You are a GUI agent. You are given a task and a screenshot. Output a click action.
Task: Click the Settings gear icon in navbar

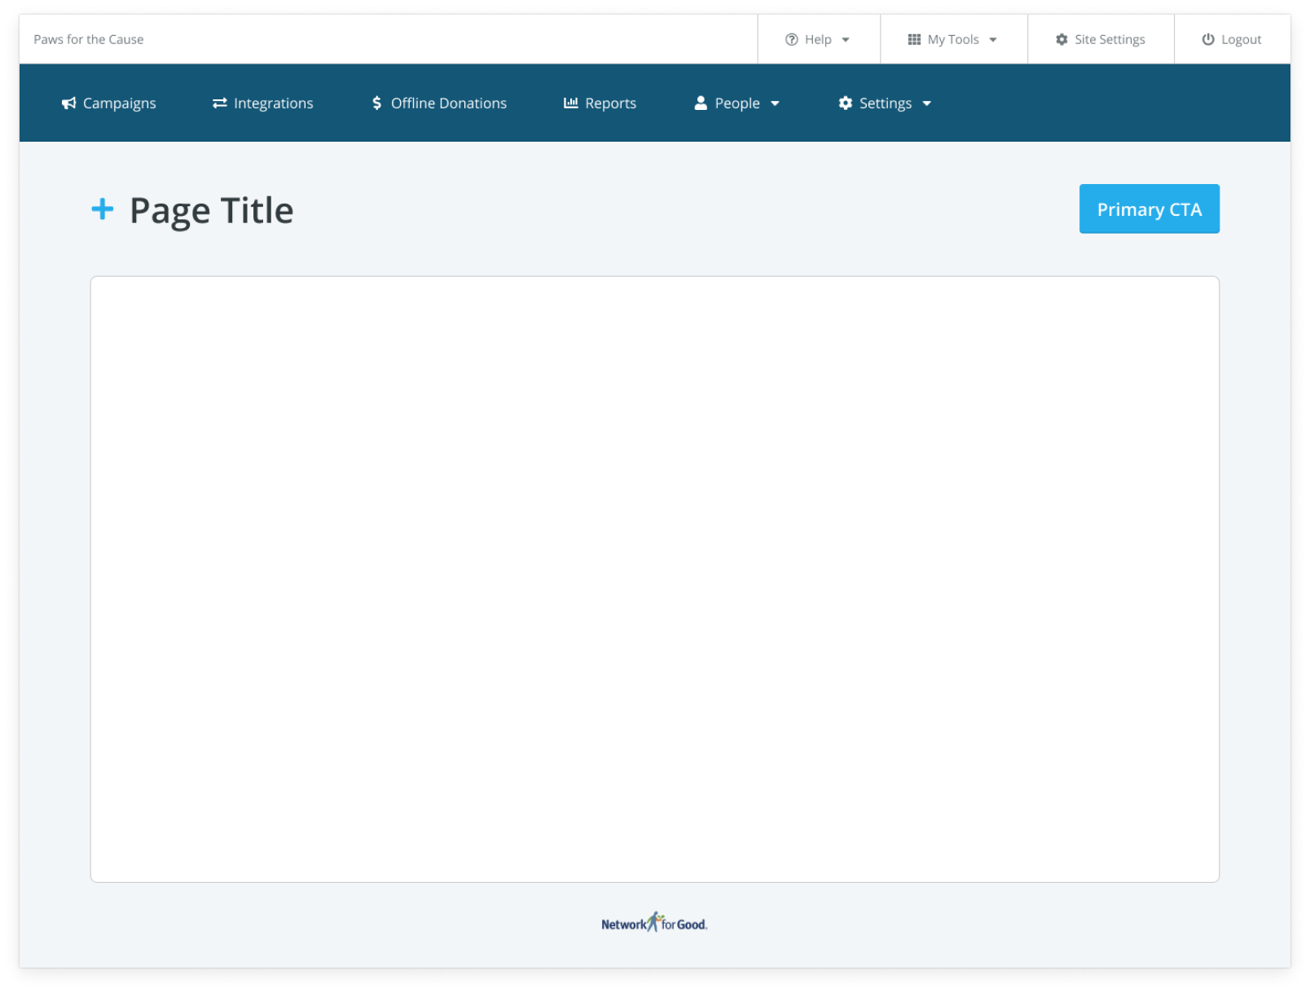click(846, 103)
